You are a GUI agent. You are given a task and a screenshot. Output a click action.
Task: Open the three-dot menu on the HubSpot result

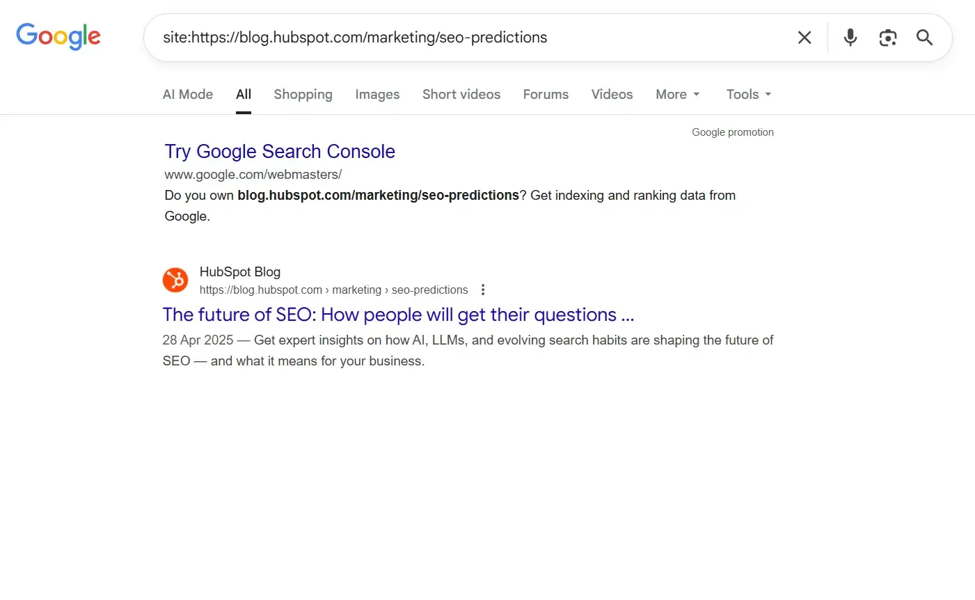[483, 290]
